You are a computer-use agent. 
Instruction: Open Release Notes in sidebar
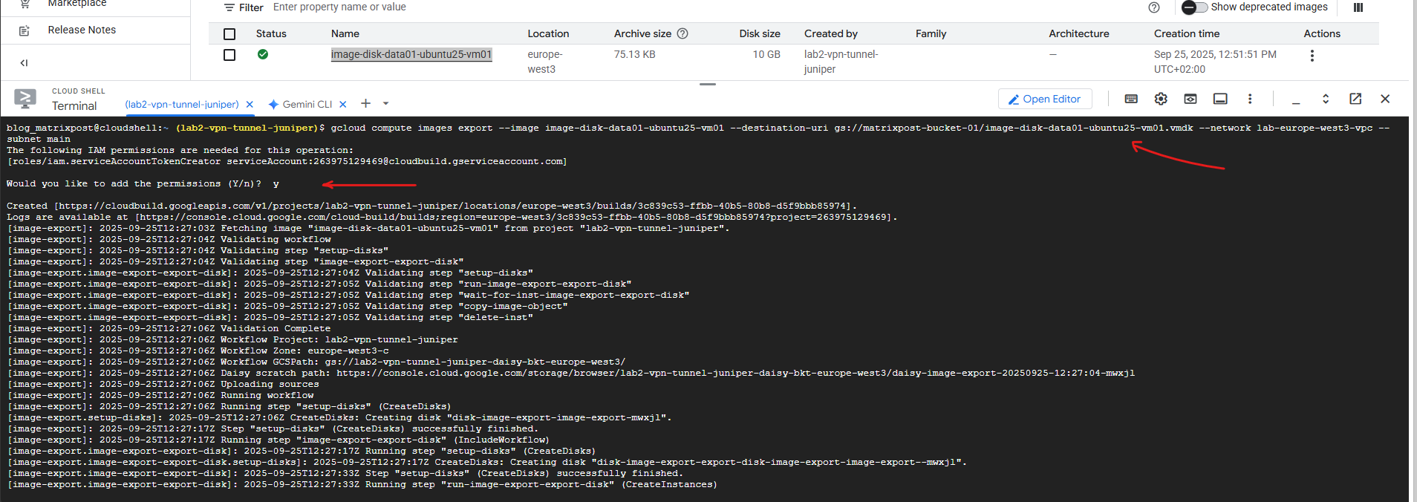pos(82,30)
